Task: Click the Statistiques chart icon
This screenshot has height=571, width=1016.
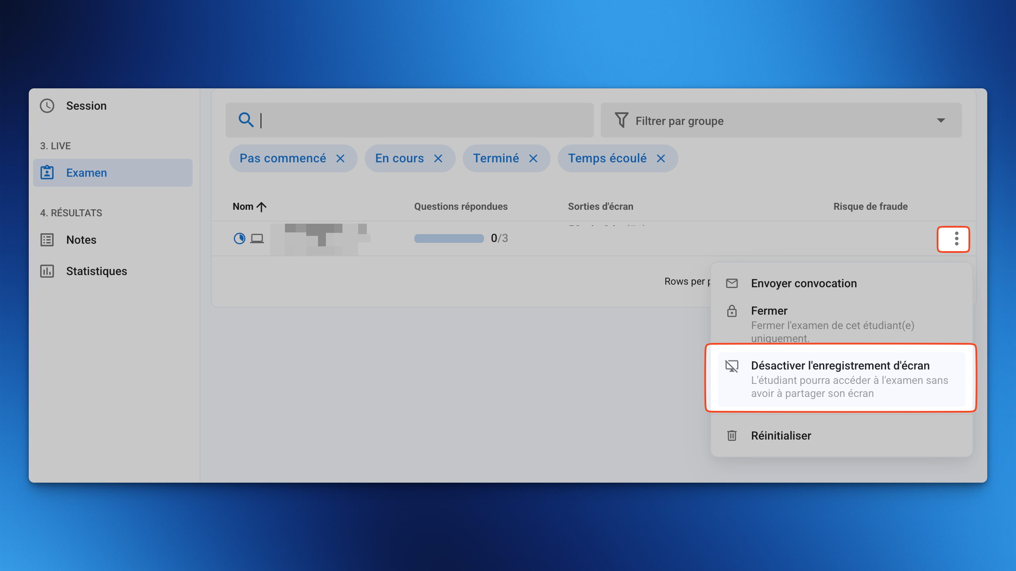Action: coord(47,271)
